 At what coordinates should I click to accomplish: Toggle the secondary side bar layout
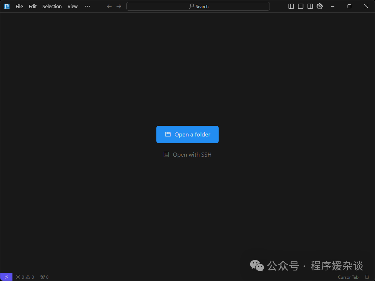pos(310,6)
